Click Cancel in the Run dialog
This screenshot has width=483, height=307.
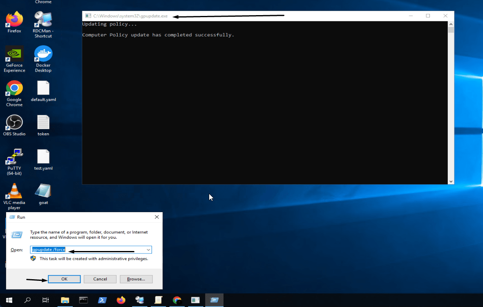point(100,279)
